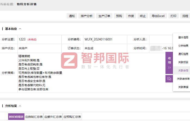This screenshot has height=121, width=190.
Task: Click the 通知 button
Action: pyautogui.click(x=72, y=16)
